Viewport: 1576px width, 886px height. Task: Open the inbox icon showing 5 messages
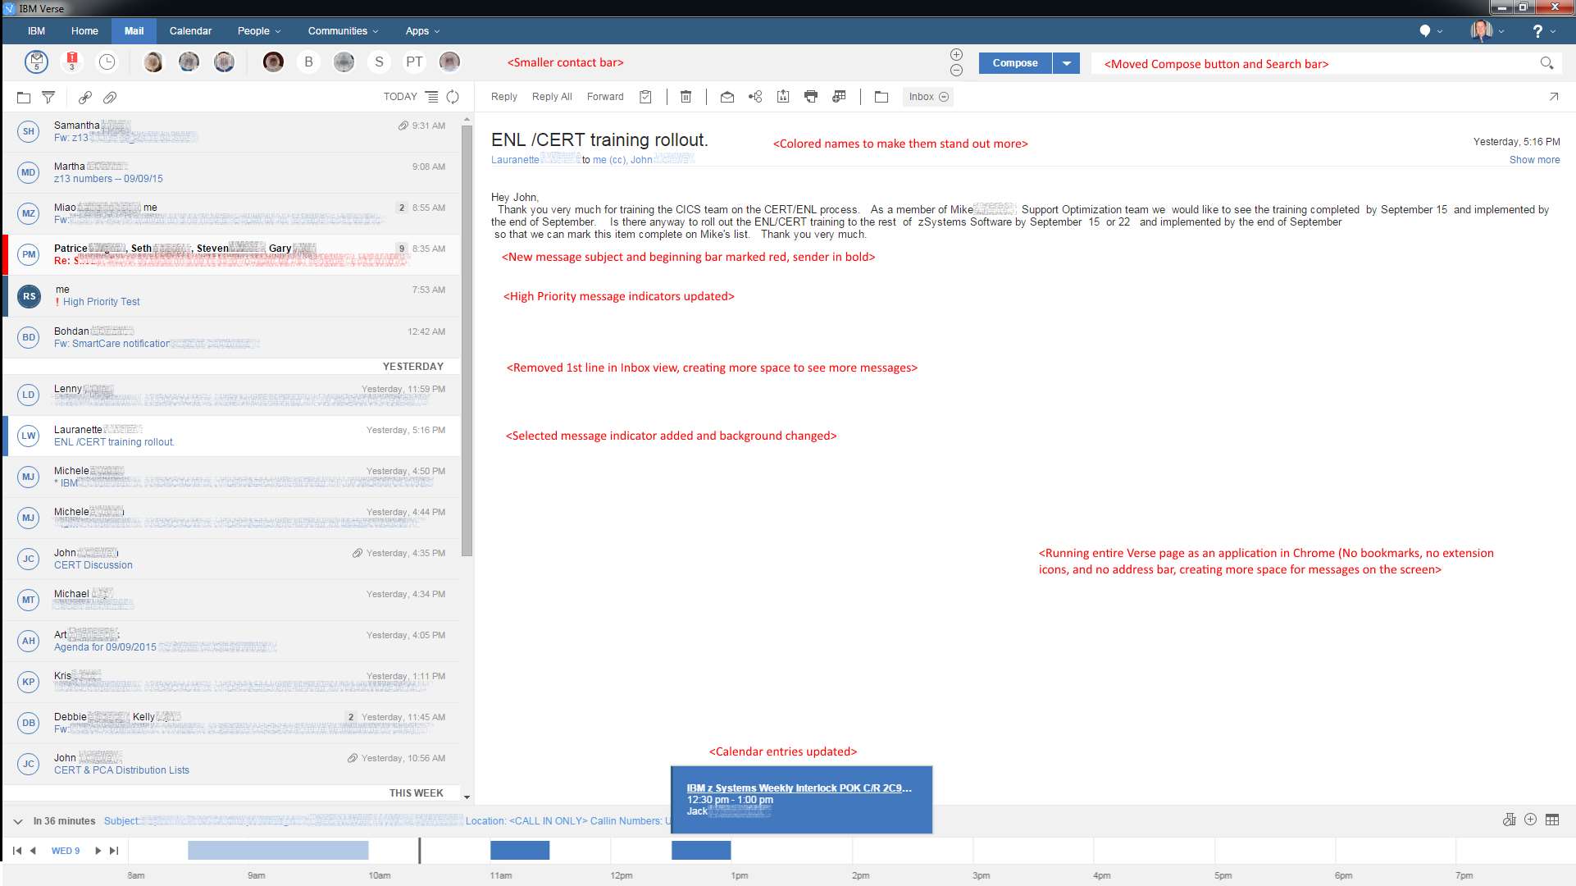click(x=36, y=62)
